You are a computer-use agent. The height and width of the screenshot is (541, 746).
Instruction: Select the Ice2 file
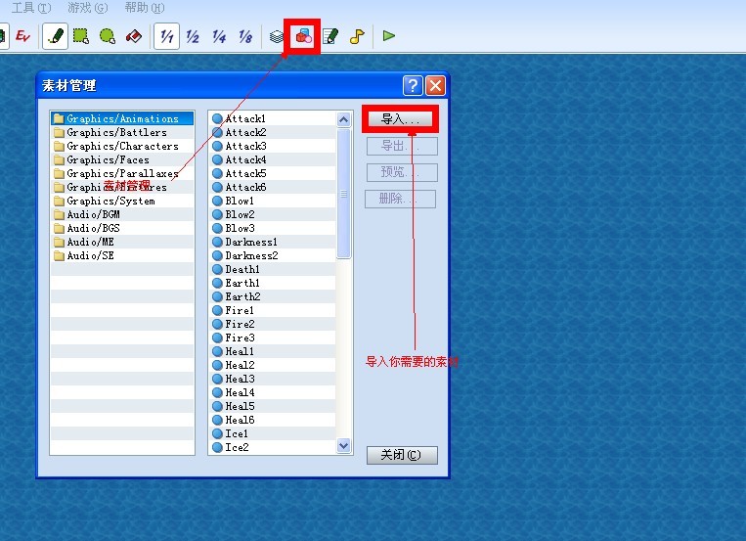point(272,447)
